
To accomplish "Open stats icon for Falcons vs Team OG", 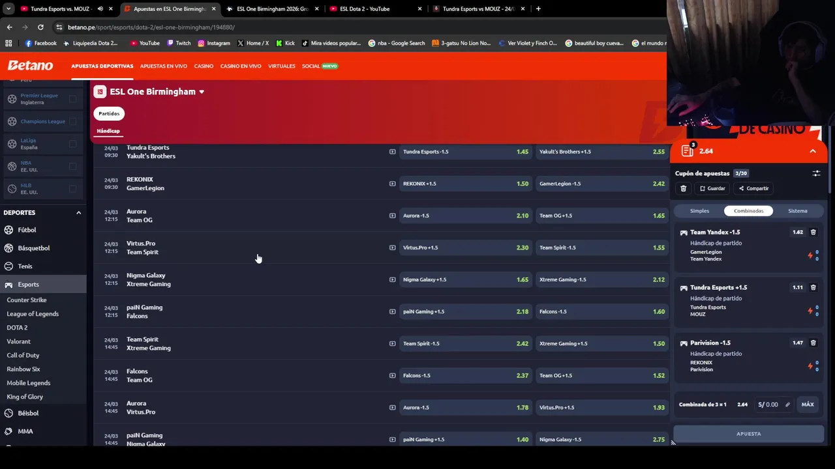I will 392,375.
